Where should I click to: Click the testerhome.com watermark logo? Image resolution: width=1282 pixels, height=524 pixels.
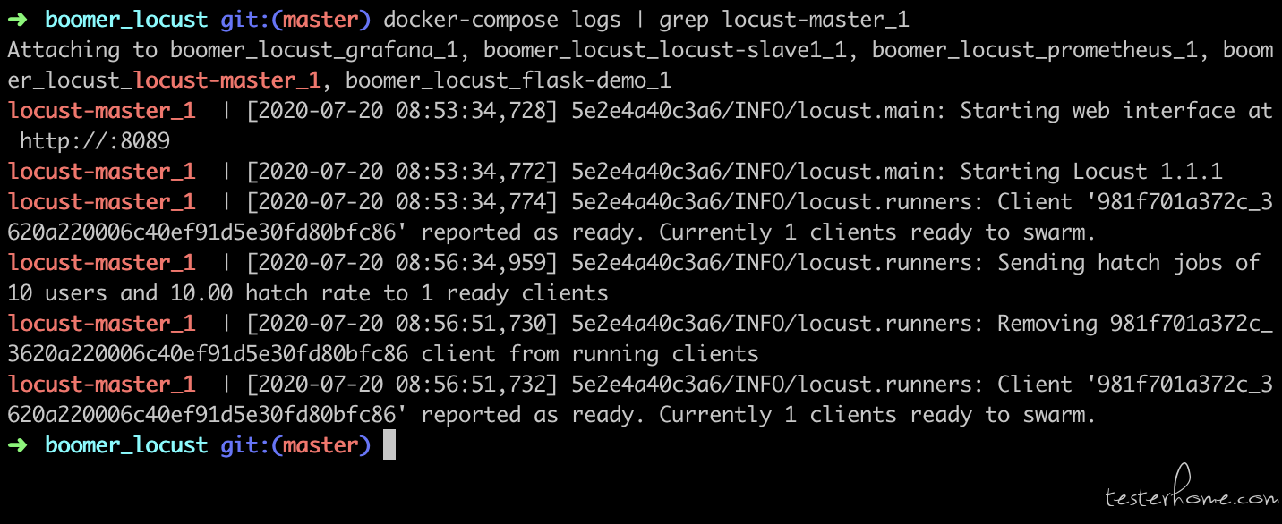tap(1191, 490)
